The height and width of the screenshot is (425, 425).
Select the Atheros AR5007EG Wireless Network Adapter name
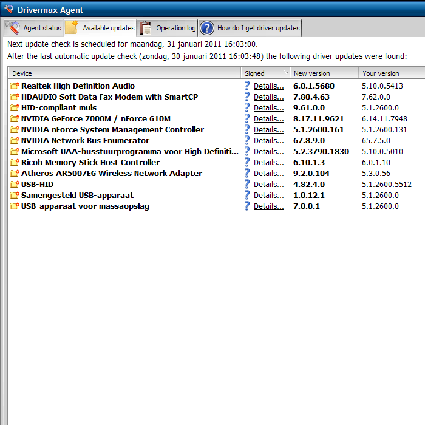click(112, 173)
